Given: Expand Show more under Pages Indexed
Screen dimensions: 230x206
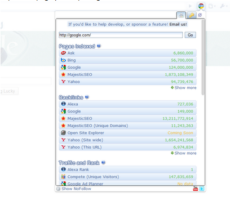Looking at the screenshot, I should coord(183,88).
